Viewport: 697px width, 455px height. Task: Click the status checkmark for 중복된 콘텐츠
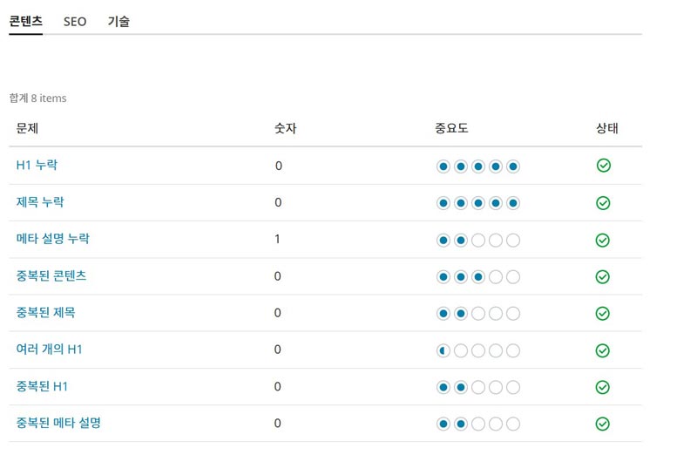pos(603,276)
